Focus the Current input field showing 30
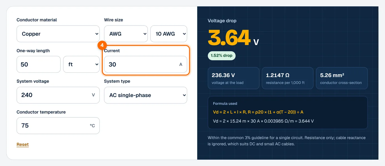The width and height of the screenshot is (385, 166). coord(145,64)
